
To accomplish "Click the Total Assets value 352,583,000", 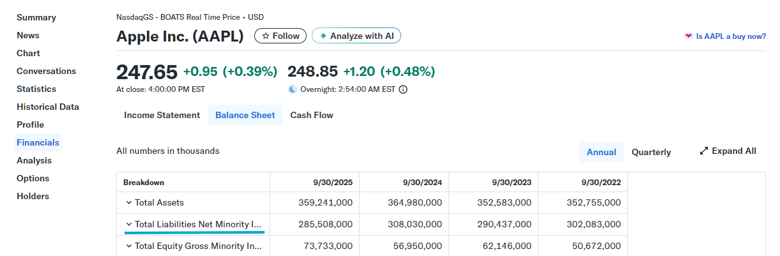I will [504, 203].
